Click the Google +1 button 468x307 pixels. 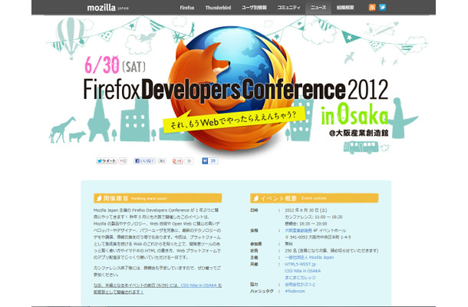(x=177, y=161)
